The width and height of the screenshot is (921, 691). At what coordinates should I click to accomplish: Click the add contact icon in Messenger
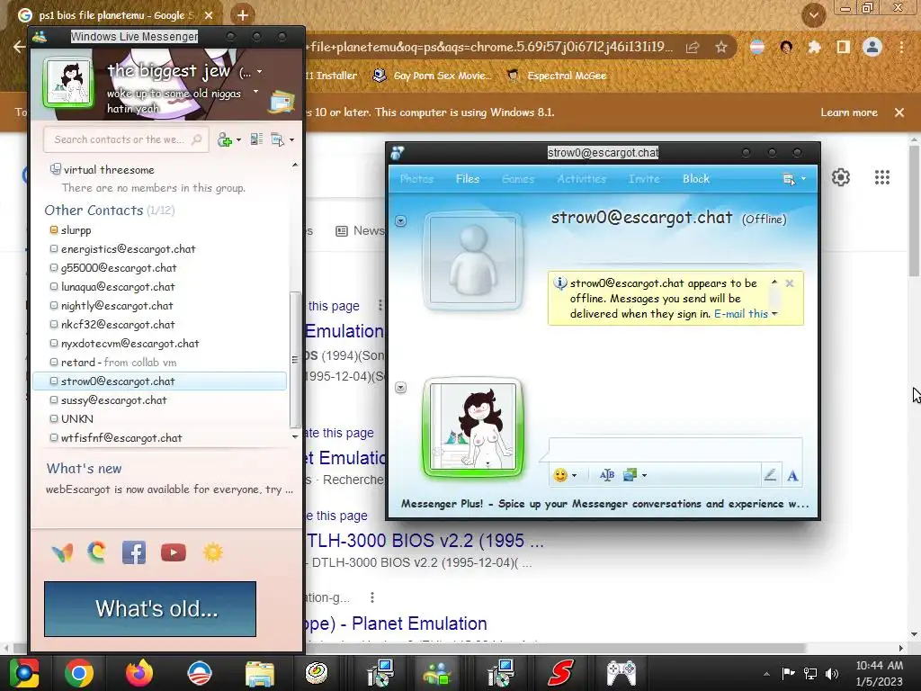224,139
